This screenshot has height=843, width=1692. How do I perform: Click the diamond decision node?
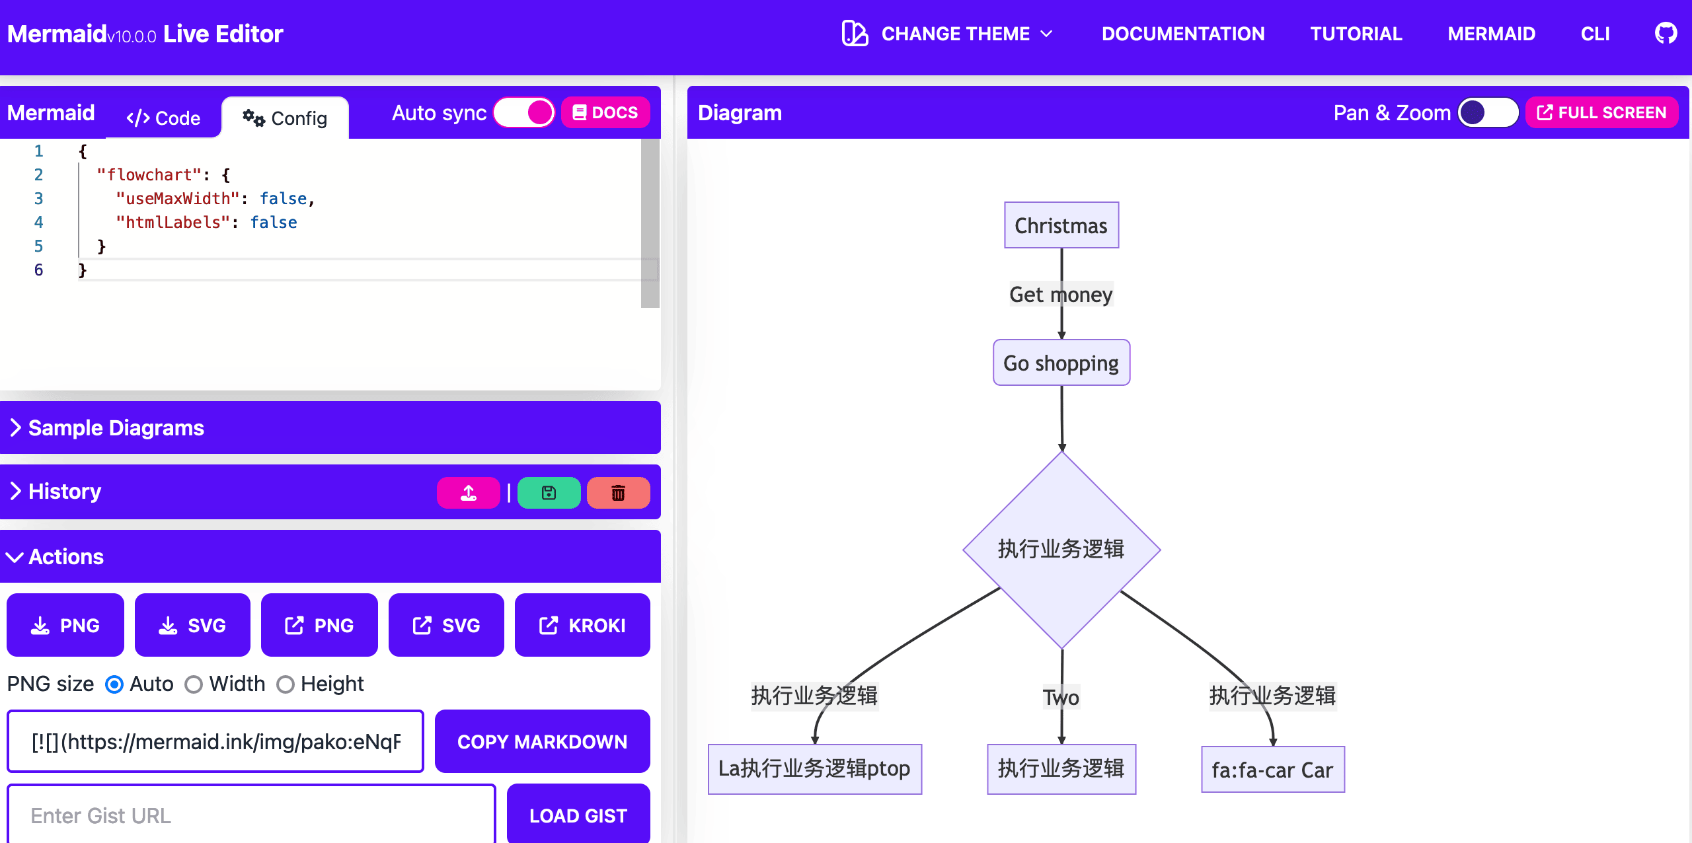[x=1061, y=550]
